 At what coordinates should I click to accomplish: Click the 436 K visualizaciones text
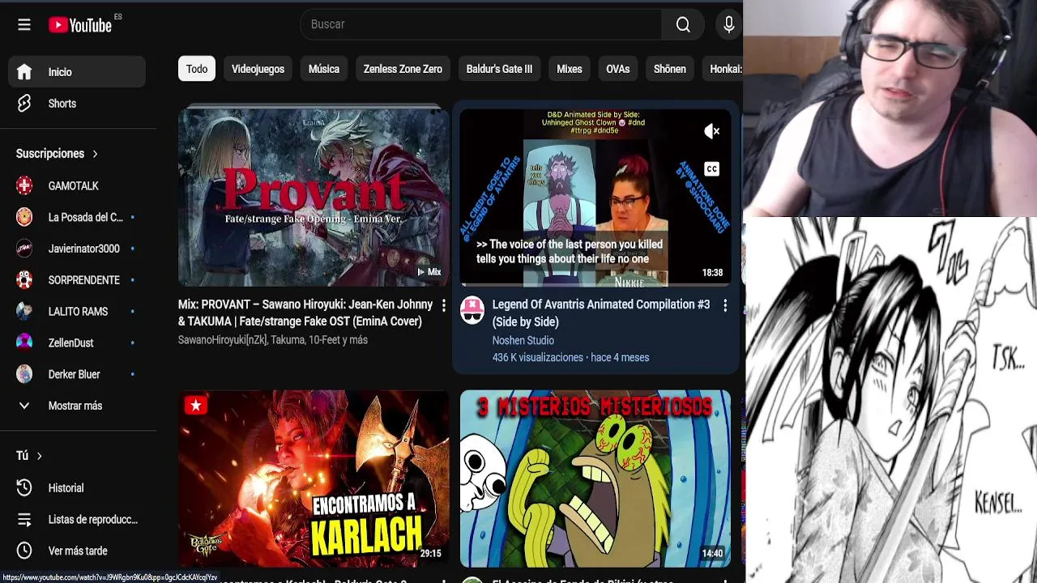tap(538, 357)
